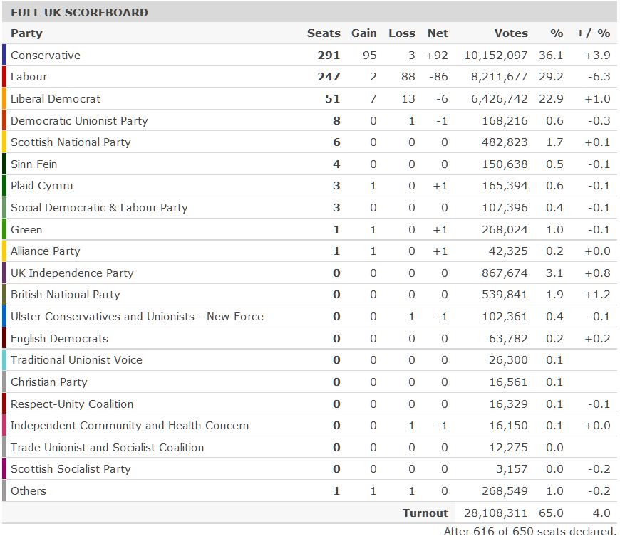Click Liberal Democrat votes 6,426,742
The height and width of the screenshot is (541, 620).
(499, 99)
